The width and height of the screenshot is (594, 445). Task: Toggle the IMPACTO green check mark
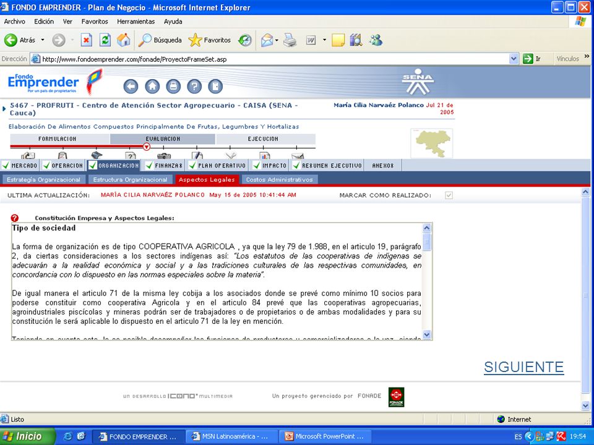(257, 166)
